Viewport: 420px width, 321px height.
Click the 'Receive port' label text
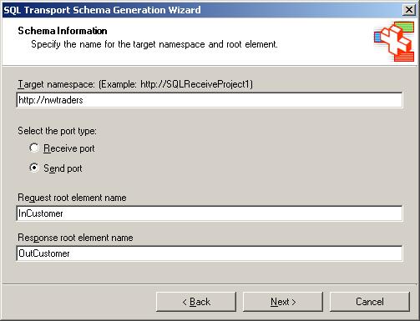tap(69, 148)
